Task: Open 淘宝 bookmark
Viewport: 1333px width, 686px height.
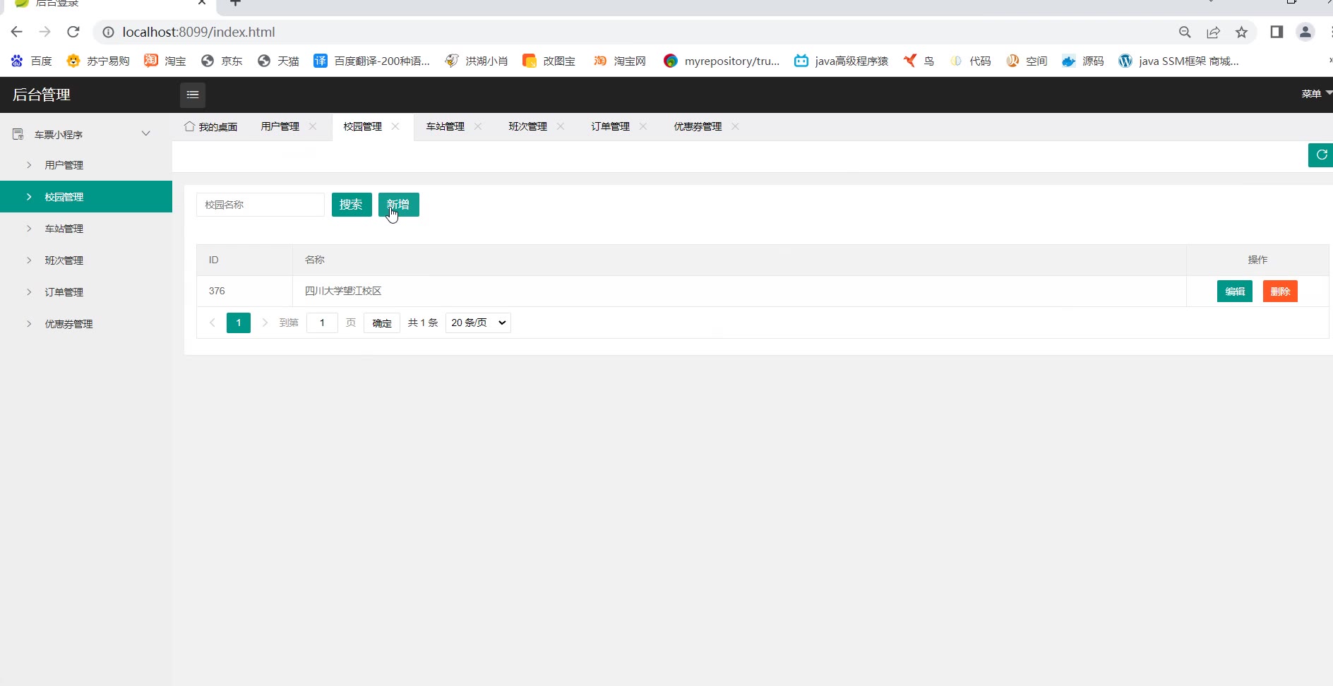Action: (165, 61)
